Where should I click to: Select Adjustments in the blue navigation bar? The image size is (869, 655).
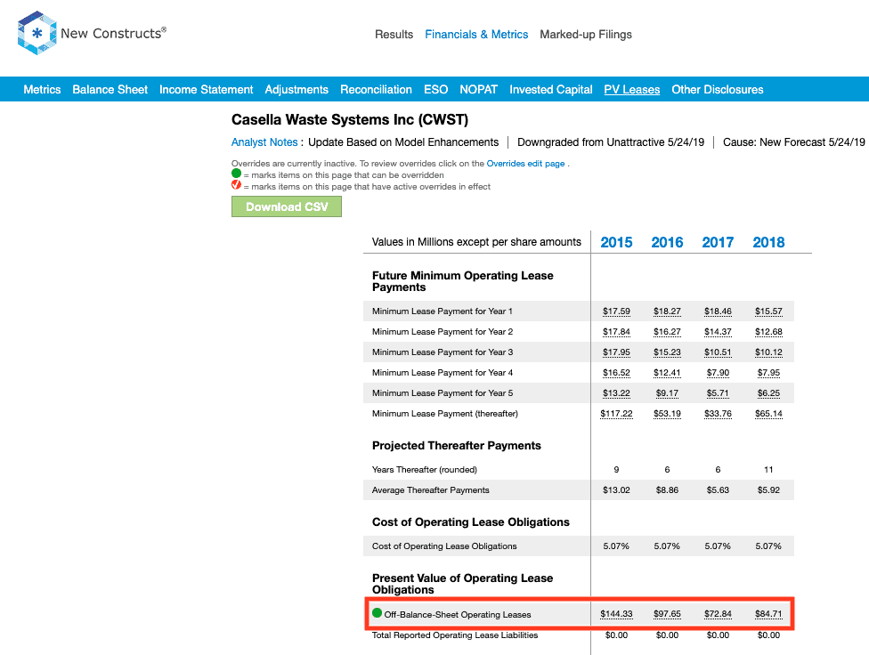[296, 89]
